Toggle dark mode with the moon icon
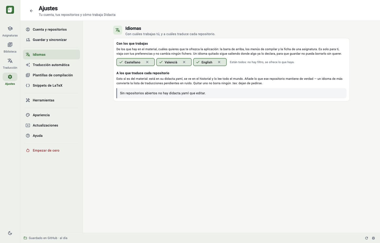 10,233
